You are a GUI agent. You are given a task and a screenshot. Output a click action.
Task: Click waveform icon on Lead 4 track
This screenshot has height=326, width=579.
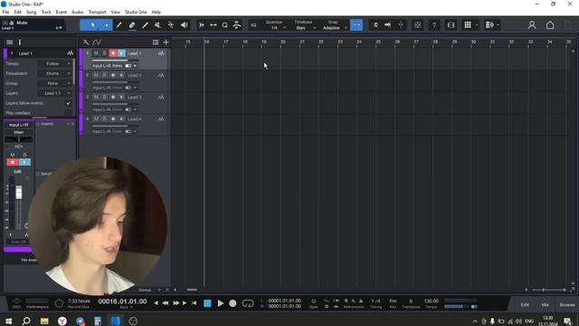tap(161, 119)
